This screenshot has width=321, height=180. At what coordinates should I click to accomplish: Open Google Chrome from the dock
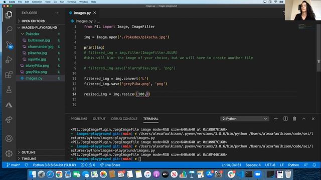point(59,174)
